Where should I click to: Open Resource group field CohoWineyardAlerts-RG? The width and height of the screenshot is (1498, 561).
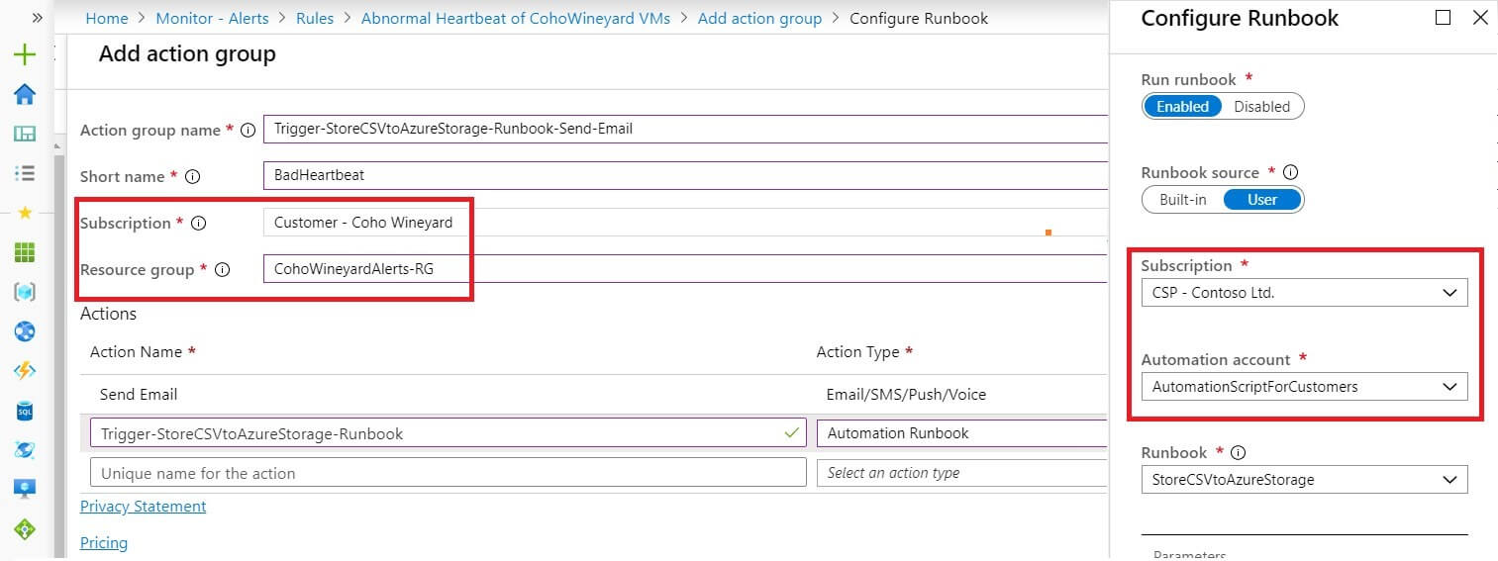click(684, 269)
